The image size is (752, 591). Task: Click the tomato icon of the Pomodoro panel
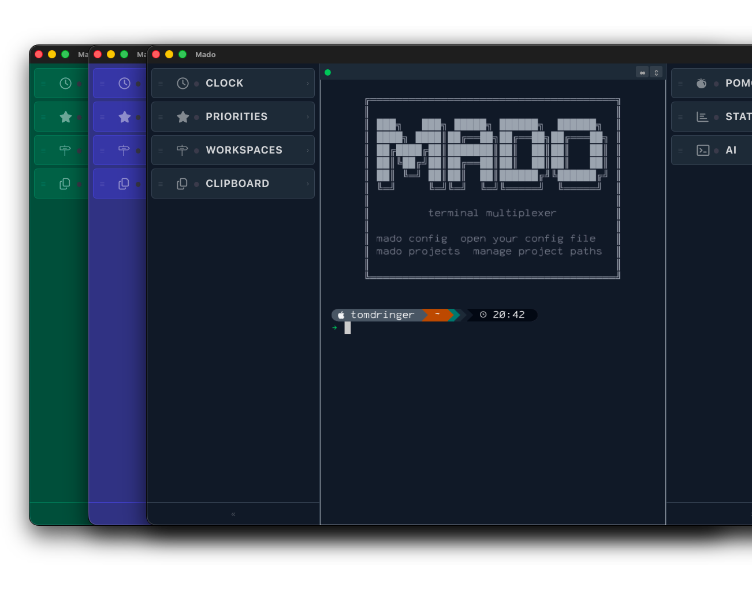click(701, 83)
